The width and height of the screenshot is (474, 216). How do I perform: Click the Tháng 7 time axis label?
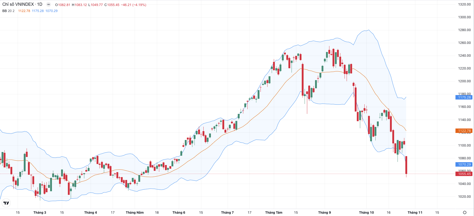(x=227, y=212)
